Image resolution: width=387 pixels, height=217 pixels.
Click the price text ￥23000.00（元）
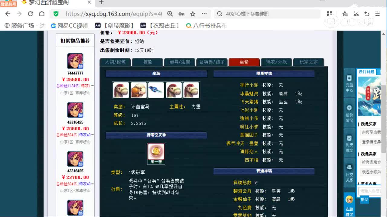point(138,33)
